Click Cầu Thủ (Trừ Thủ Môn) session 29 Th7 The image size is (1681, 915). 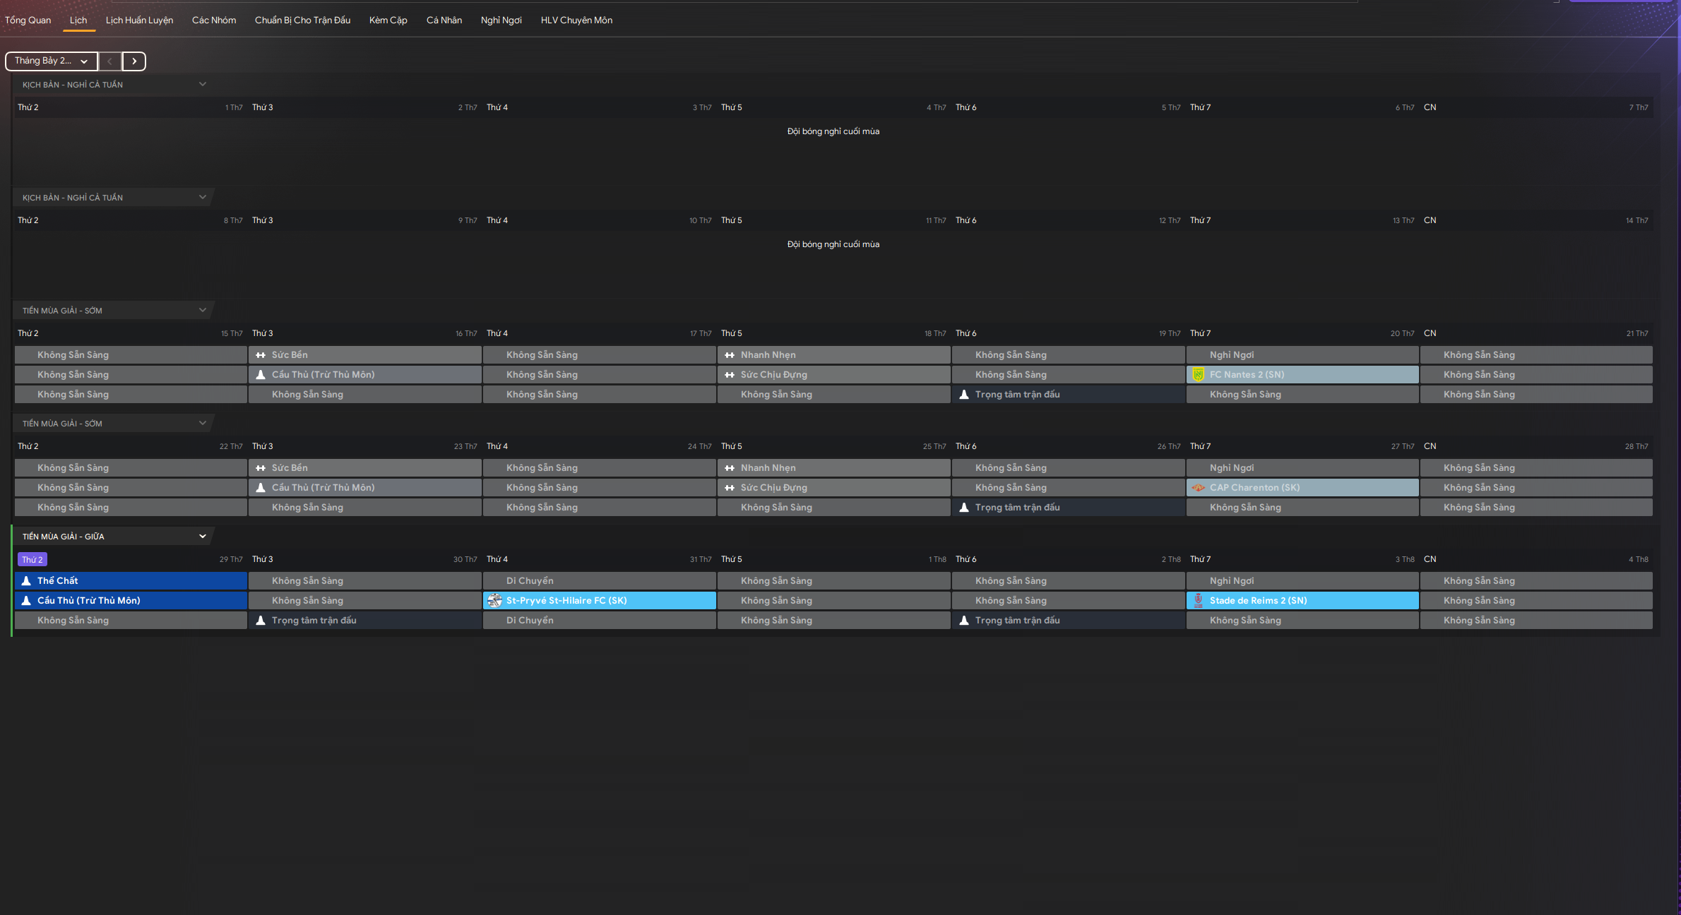131,601
